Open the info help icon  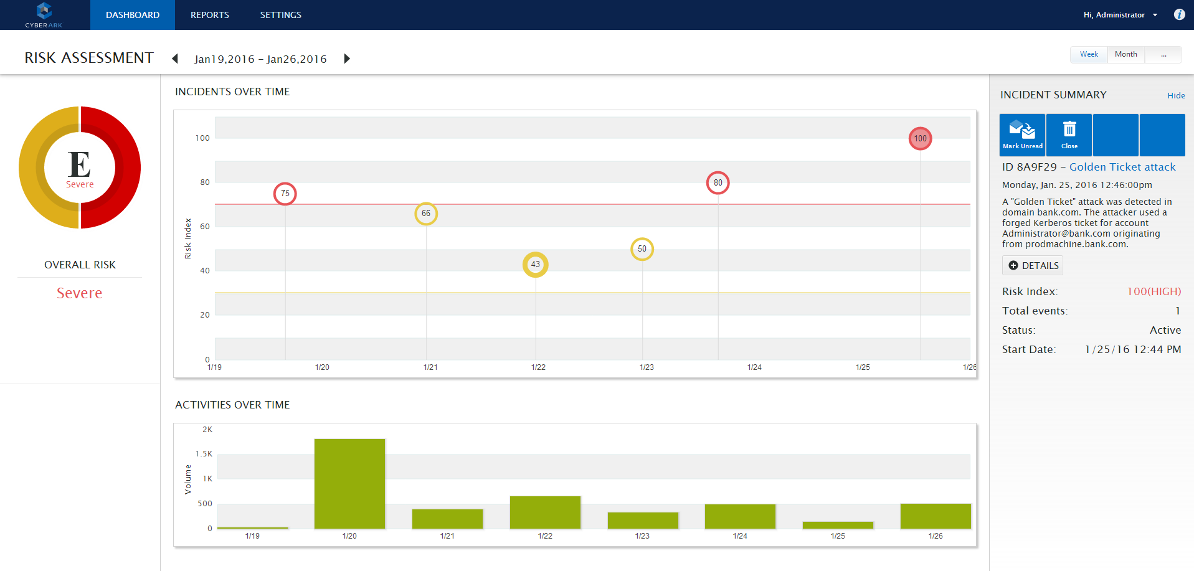pyautogui.click(x=1179, y=14)
